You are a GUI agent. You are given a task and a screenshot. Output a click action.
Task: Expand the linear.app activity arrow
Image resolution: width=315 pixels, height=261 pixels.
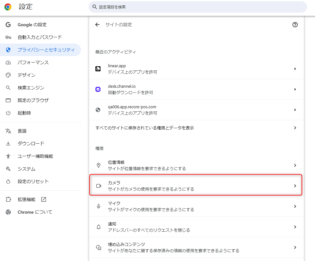[x=295, y=69]
